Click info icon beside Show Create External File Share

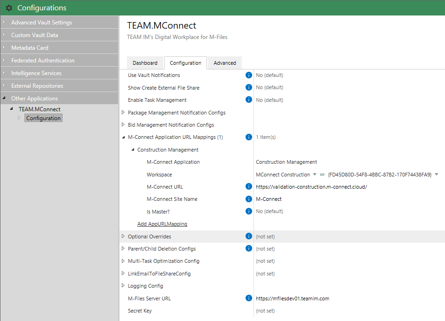pos(249,87)
